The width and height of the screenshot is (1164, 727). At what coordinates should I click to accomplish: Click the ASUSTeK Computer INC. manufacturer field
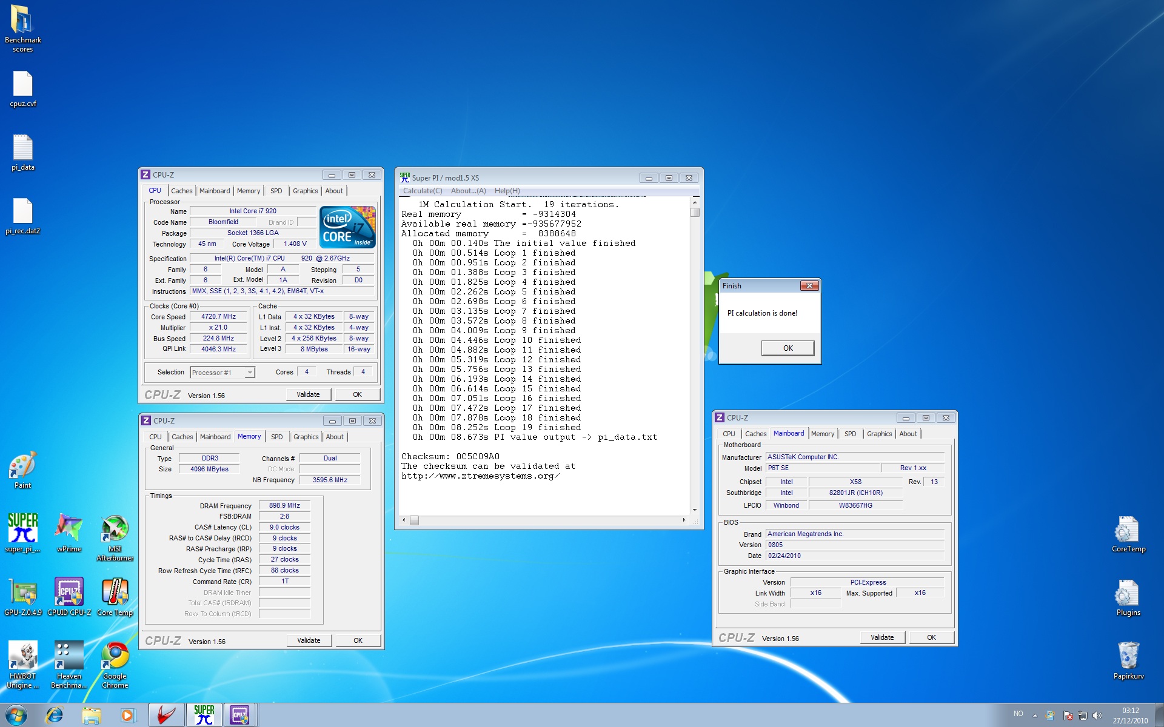point(855,457)
